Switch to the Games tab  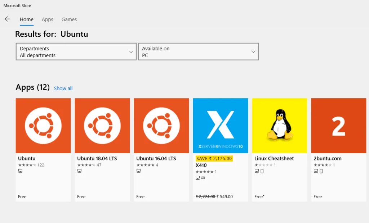[69, 19]
